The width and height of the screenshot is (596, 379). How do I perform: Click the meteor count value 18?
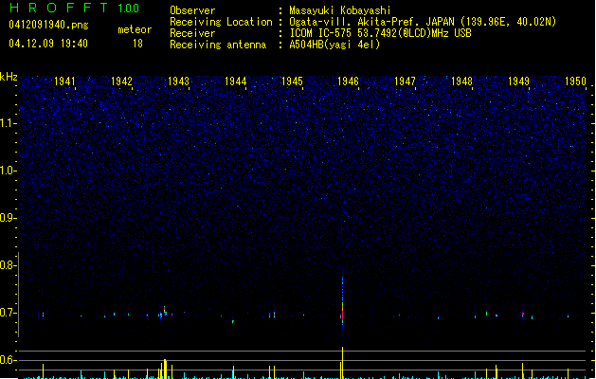(137, 44)
